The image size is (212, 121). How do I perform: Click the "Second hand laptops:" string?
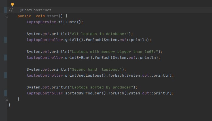coord(96,70)
